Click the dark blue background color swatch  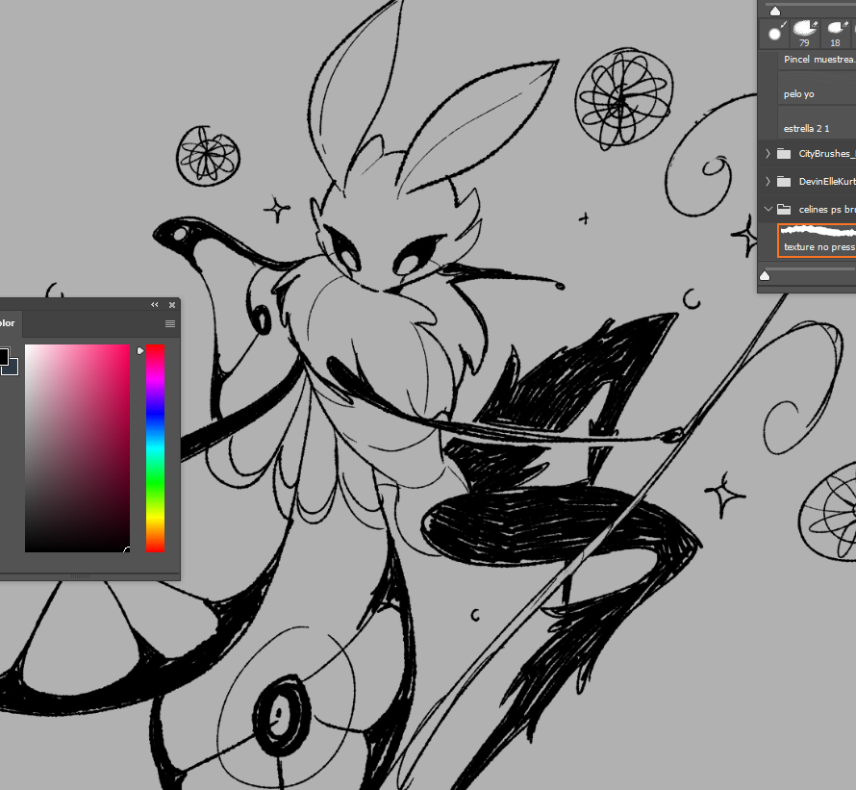click(x=11, y=367)
